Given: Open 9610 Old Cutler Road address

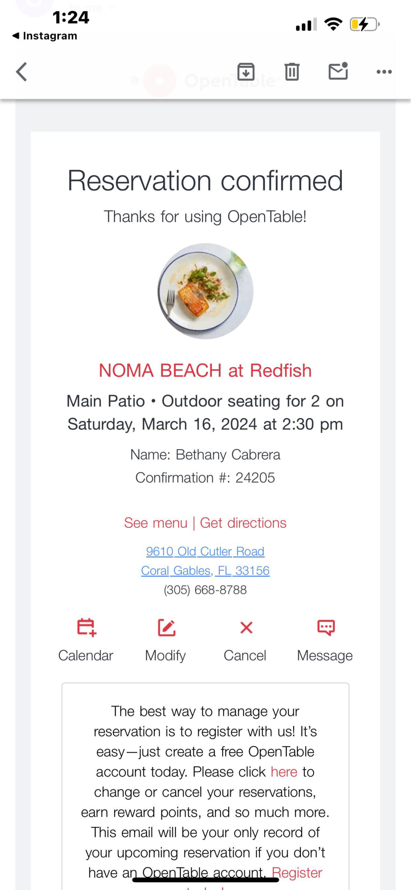Looking at the screenshot, I should [205, 551].
